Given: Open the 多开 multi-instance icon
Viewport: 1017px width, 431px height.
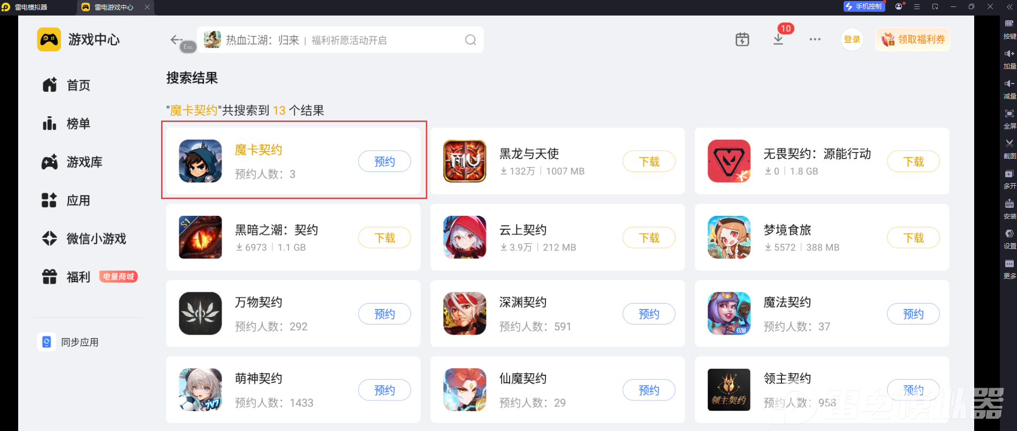Looking at the screenshot, I should point(1009,174).
